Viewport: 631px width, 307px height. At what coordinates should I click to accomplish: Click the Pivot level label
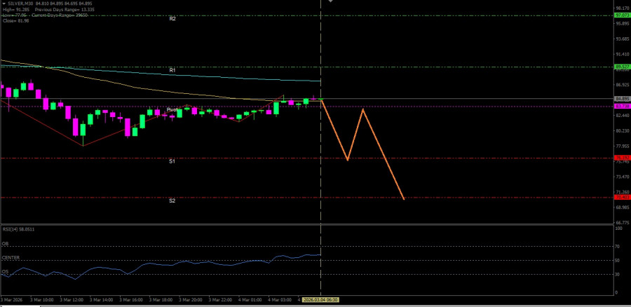point(172,110)
